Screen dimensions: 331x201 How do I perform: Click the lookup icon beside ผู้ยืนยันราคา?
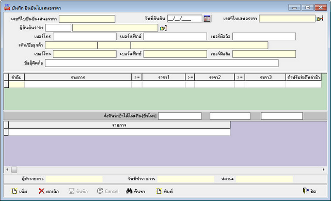pos(163,28)
